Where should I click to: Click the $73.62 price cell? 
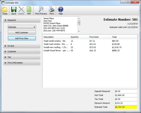(x=93, y=47)
